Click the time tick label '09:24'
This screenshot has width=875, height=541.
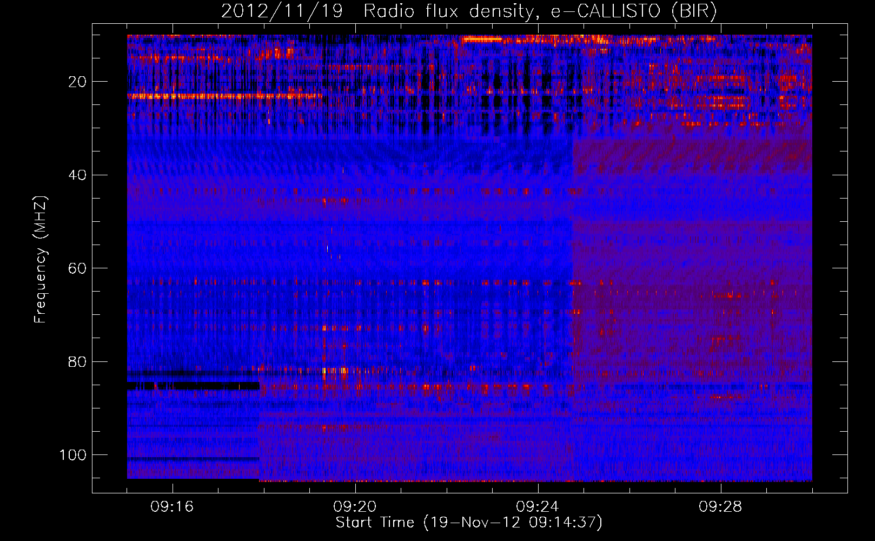coord(538,507)
